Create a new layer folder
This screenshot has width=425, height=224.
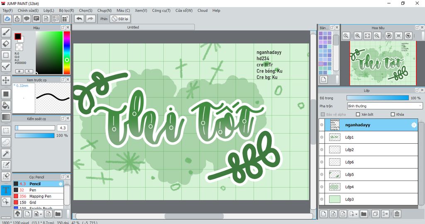pos(364,214)
